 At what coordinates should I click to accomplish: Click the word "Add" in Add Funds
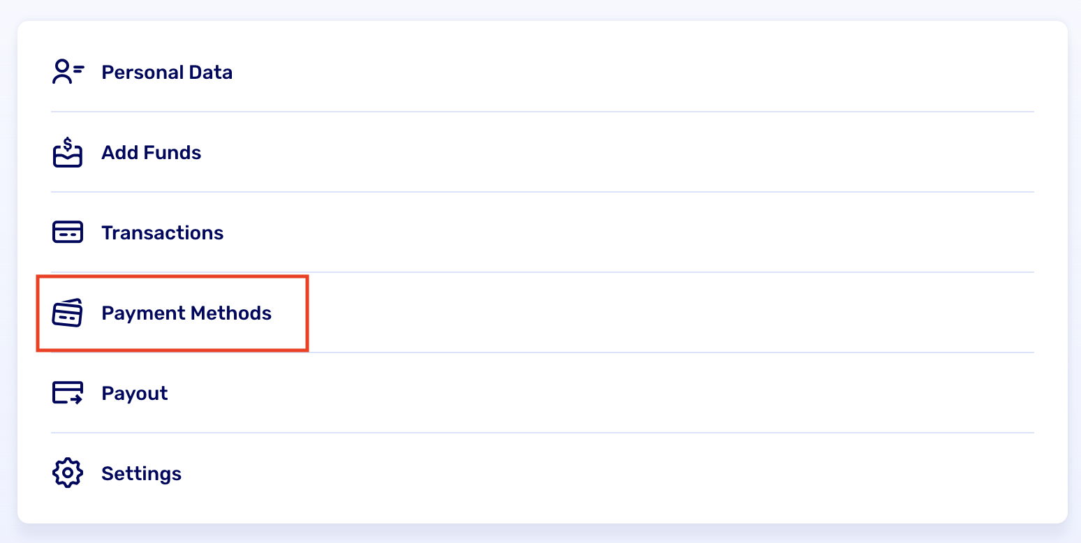pyautogui.click(x=116, y=153)
